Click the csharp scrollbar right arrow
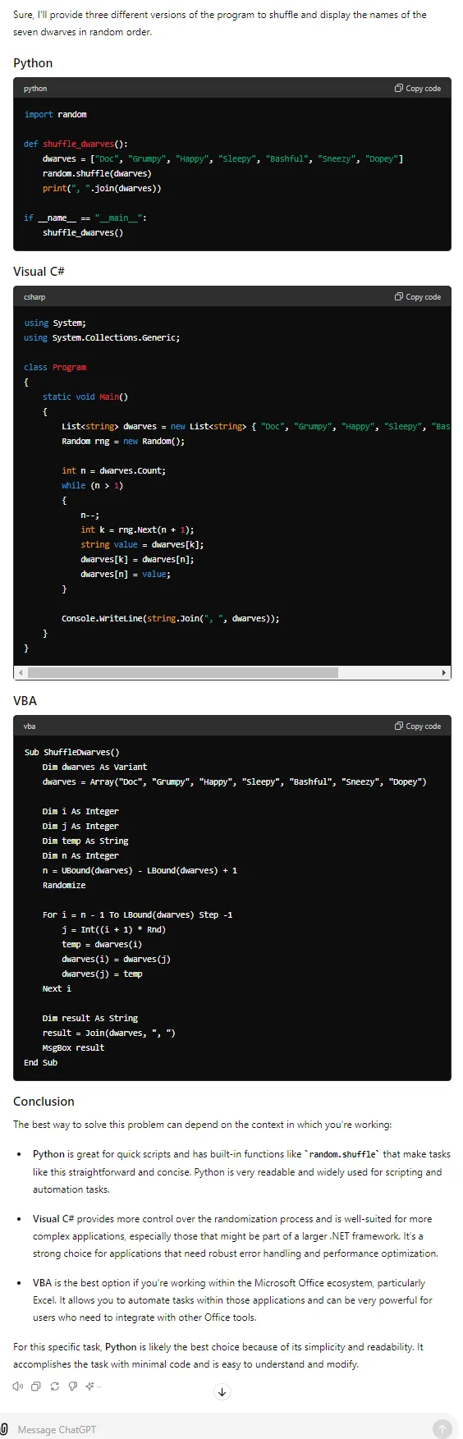The height and width of the screenshot is (1439, 463). (x=444, y=673)
